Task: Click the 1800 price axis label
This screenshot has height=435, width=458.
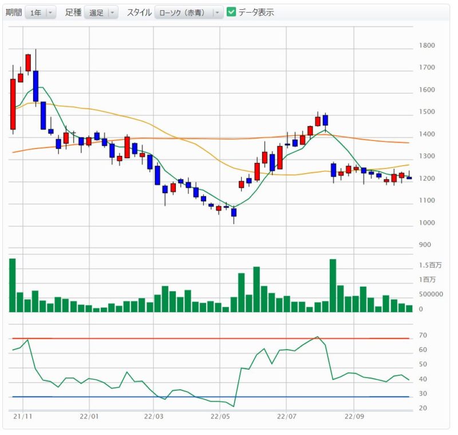Action: pos(427,45)
